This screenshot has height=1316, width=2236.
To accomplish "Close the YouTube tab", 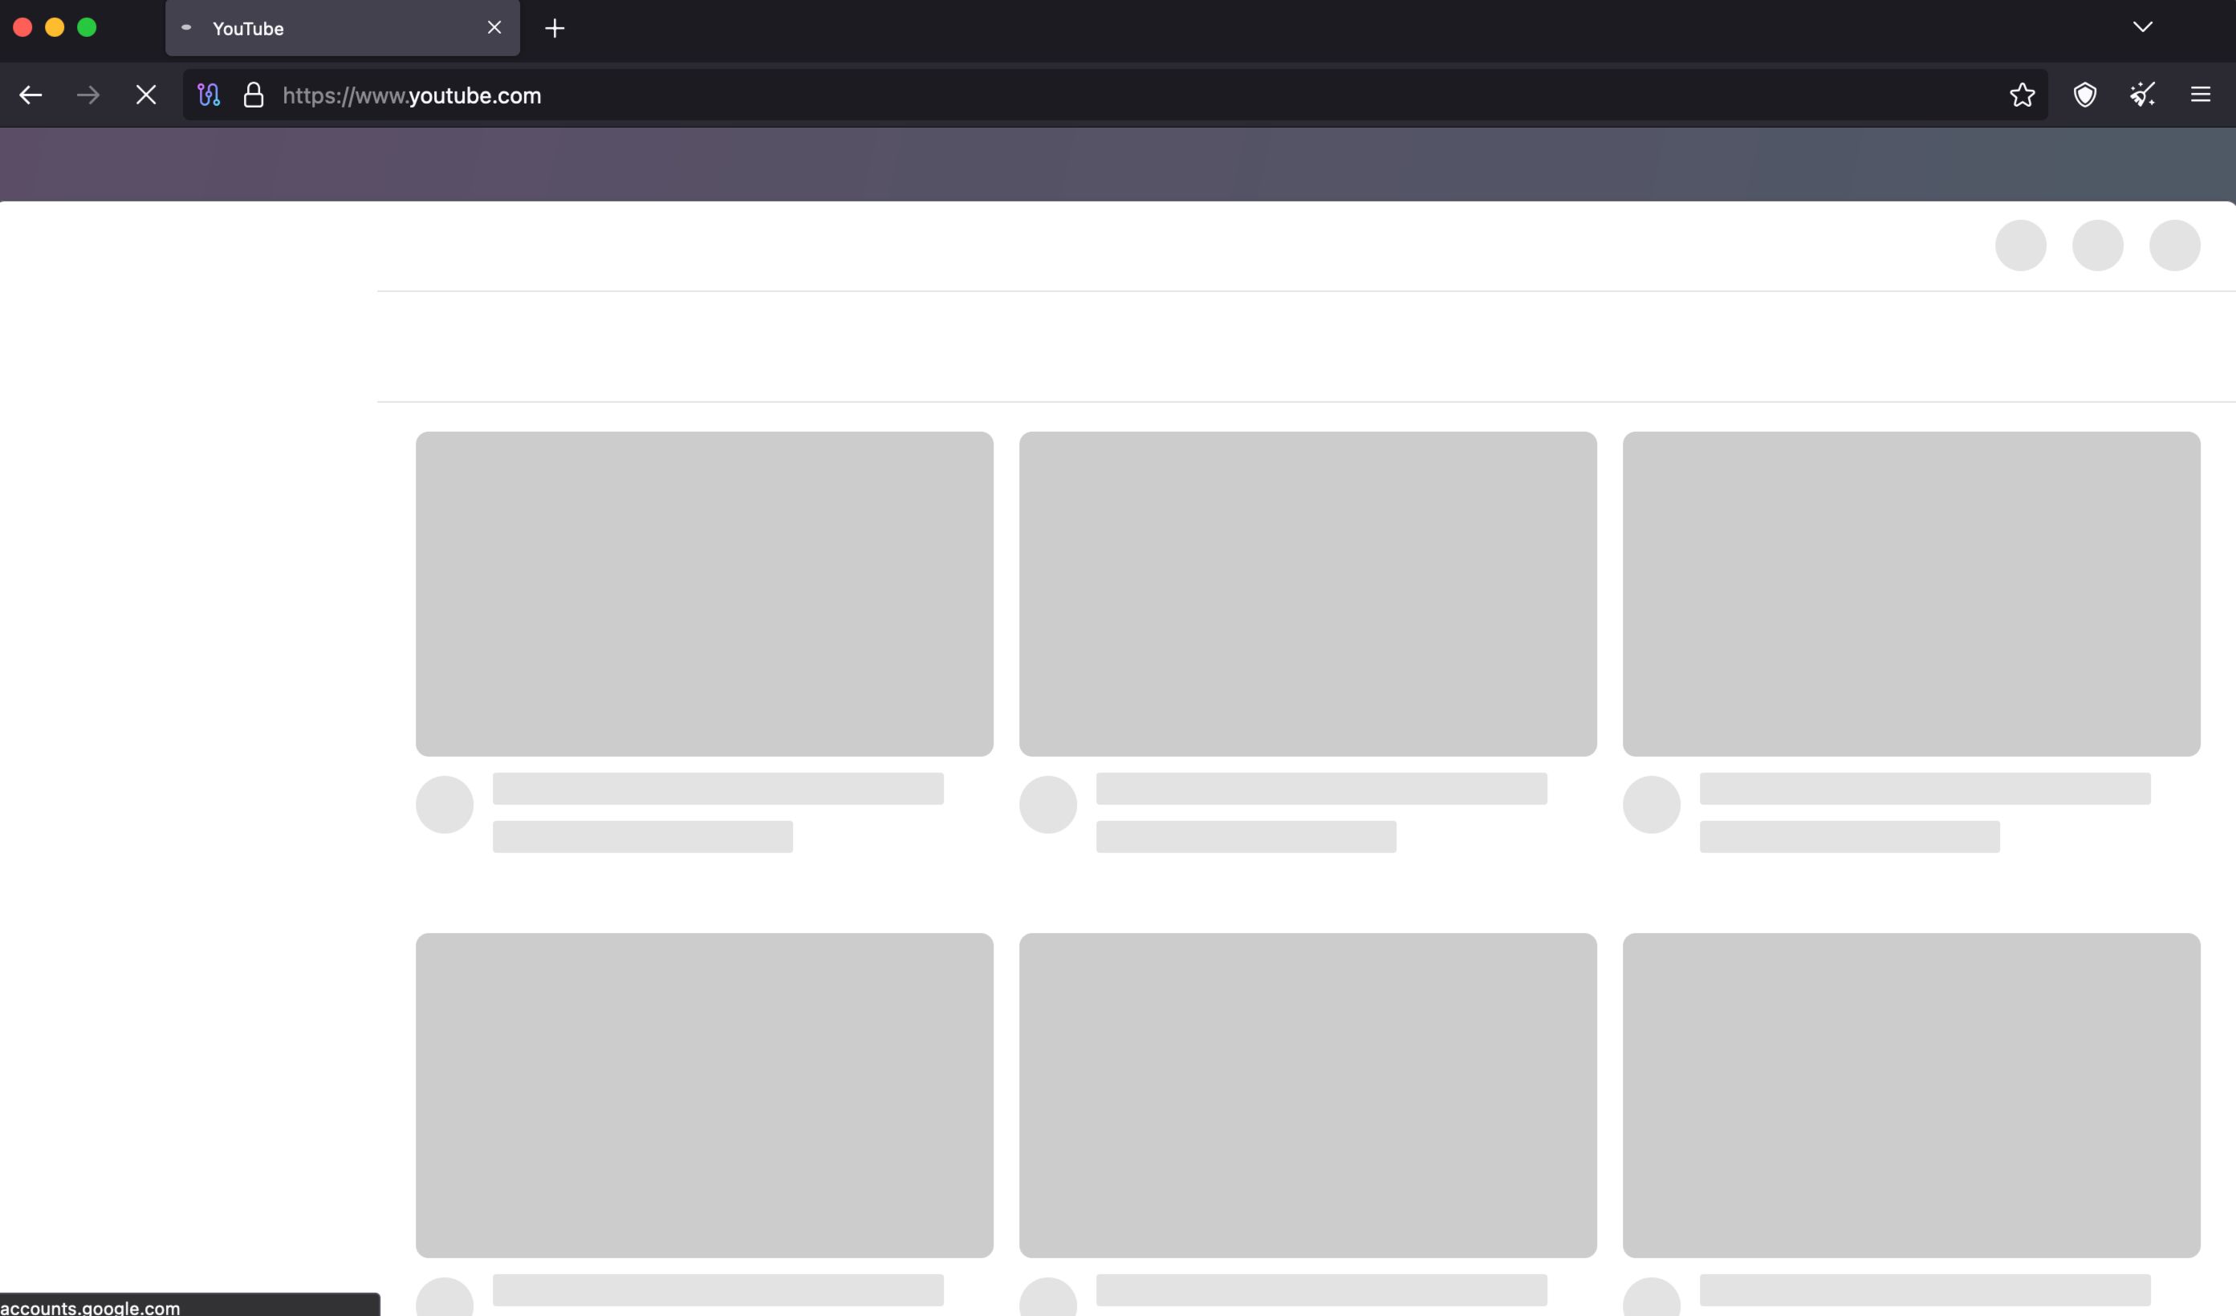I will coord(494,28).
